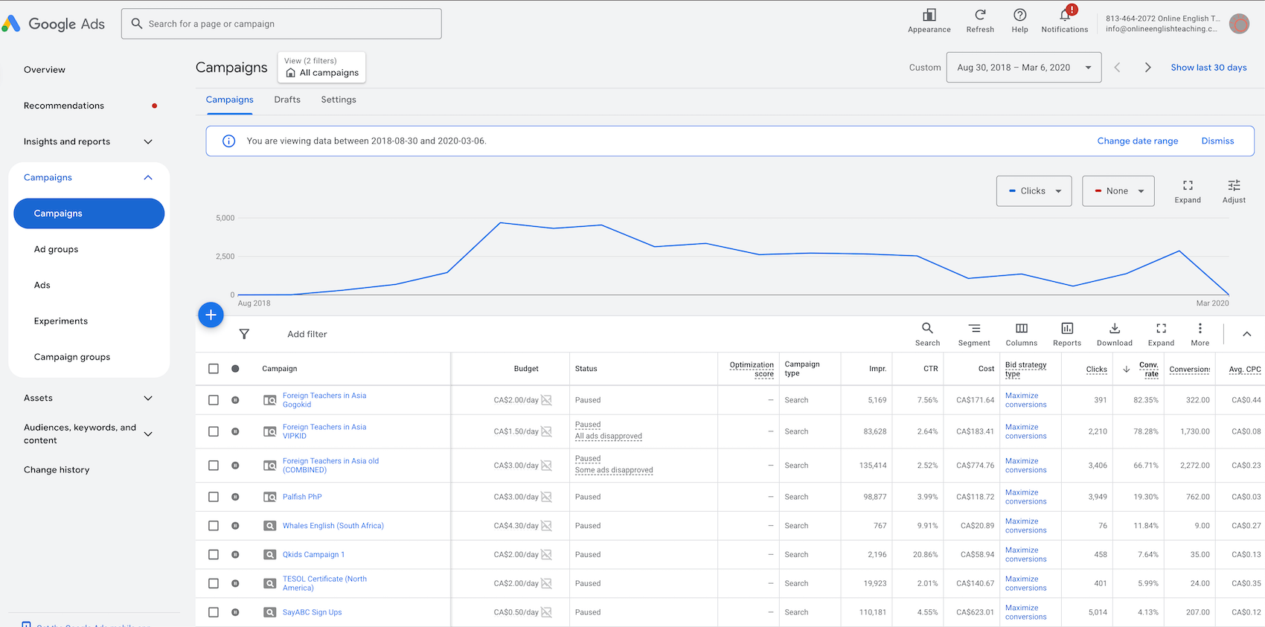Expand the Assets section
Viewport: 1265px width, 627px height.
click(x=148, y=399)
